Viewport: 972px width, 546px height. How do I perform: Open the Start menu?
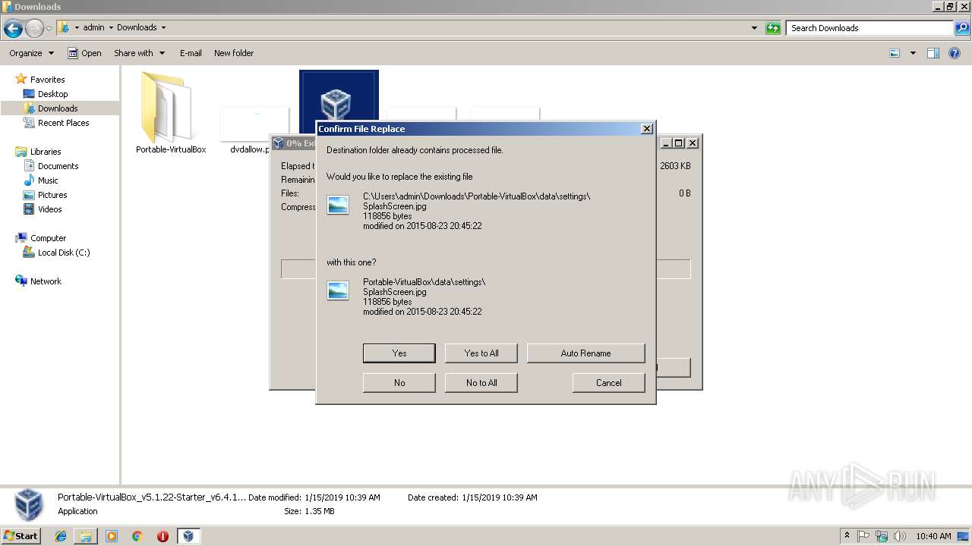click(x=21, y=535)
